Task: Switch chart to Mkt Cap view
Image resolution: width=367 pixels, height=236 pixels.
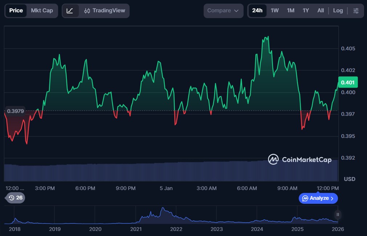Action: click(42, 10)
